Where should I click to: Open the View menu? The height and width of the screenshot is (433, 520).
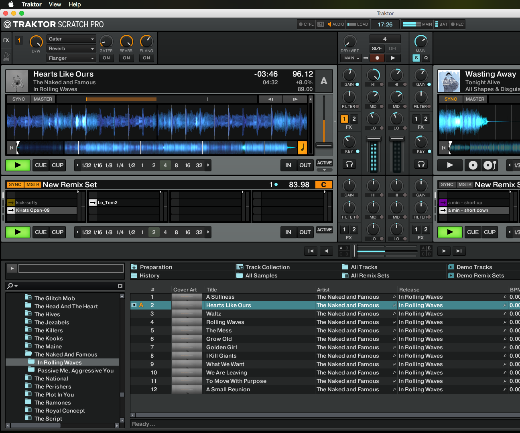pyautogui.click(x=55, y=4)
